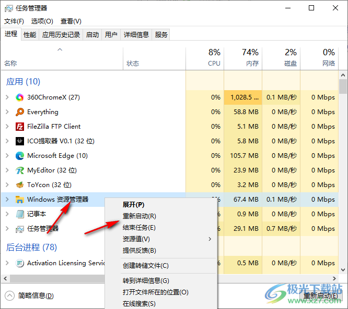Sort by the 状态 column header

tap(154, 59)
